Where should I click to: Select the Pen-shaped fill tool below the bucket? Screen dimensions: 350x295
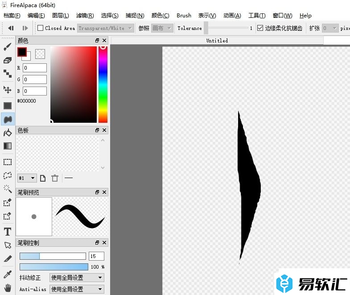click(8, 133)
